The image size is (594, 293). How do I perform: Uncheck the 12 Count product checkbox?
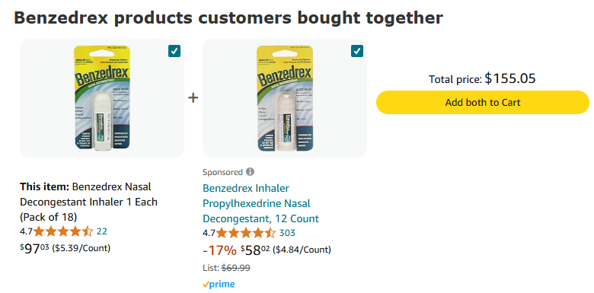tap(357, 51)
